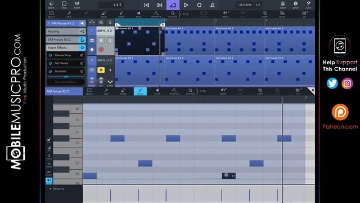
Task: Paste in arrange toolbar
Action: [282, 14]
